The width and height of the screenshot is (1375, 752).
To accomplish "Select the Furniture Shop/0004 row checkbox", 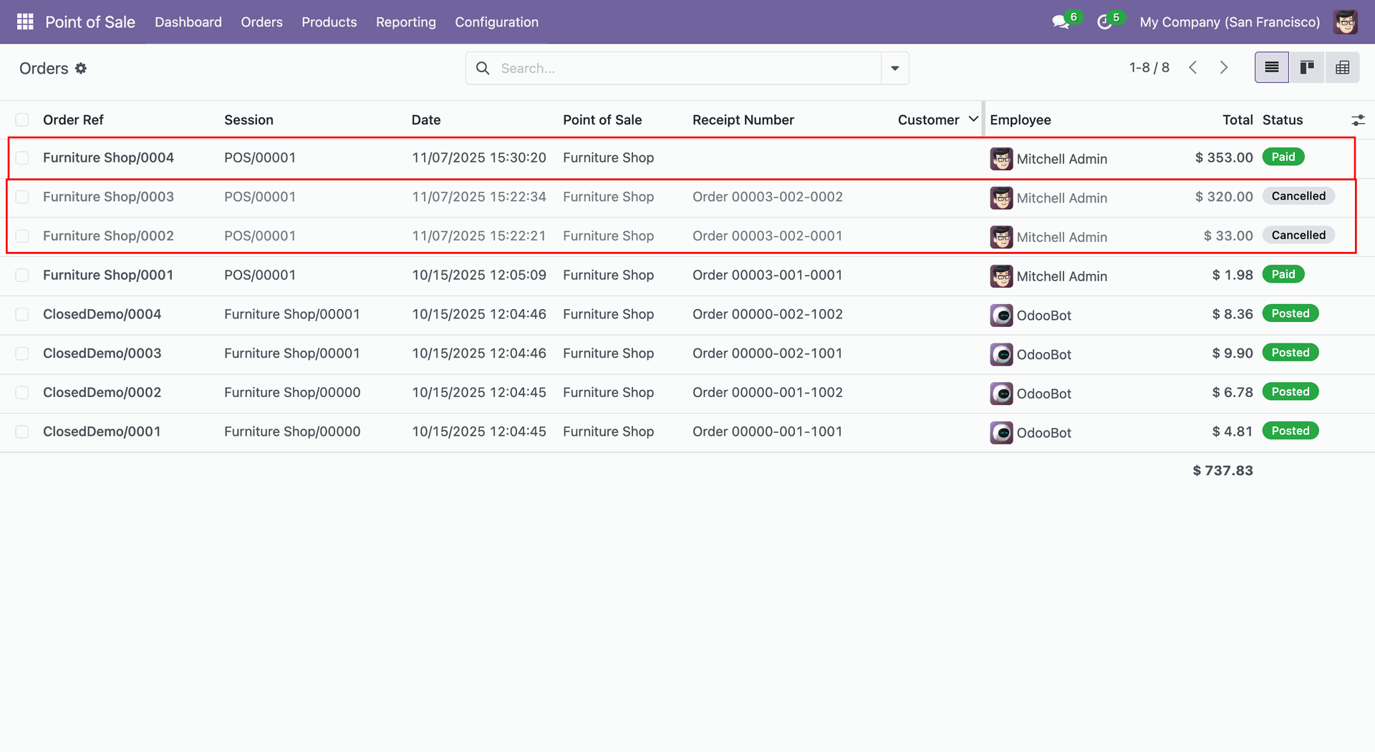I will [22, 158].
